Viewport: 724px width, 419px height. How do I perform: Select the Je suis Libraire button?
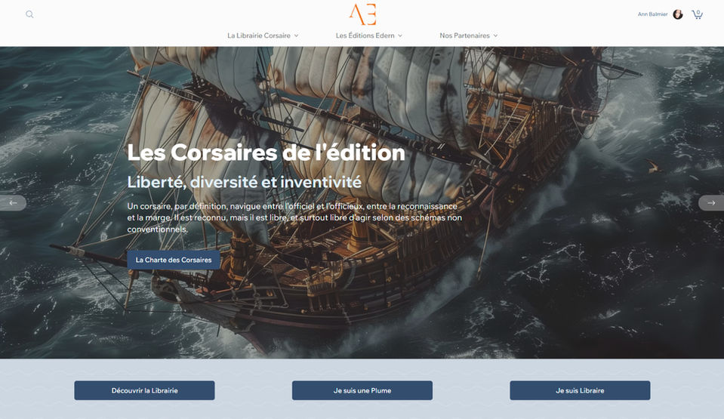580,390
